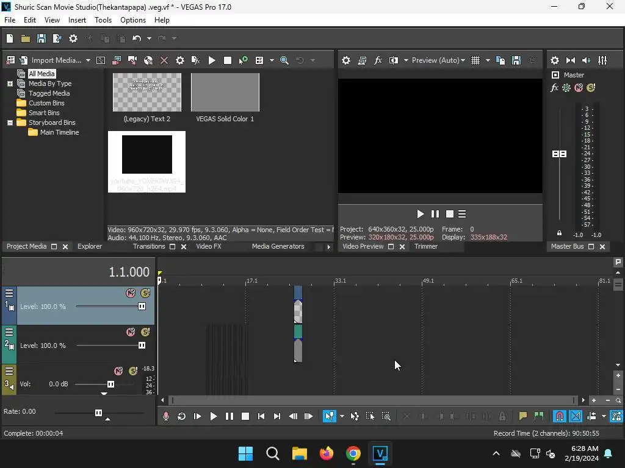The width and height of the screenshot is (625, 468).
Task: Mute video track 2
Action: pyautogui.click(x=131, y=332)
